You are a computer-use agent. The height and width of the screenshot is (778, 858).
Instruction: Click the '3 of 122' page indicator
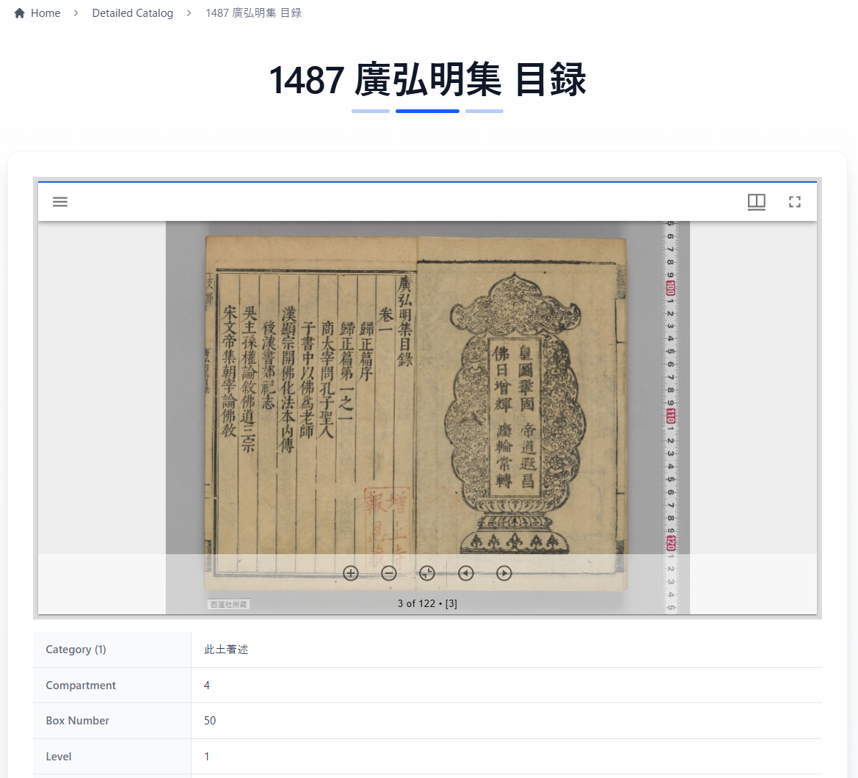[427, 603]
